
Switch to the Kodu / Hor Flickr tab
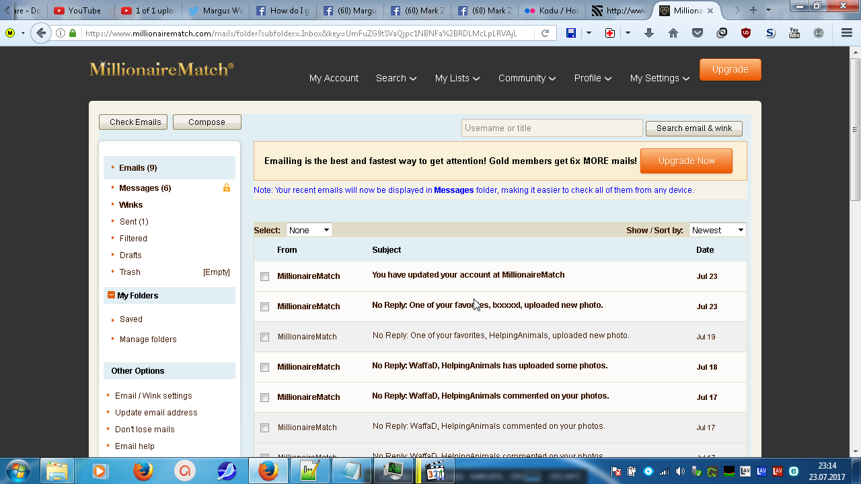click(x=552, y=10)
